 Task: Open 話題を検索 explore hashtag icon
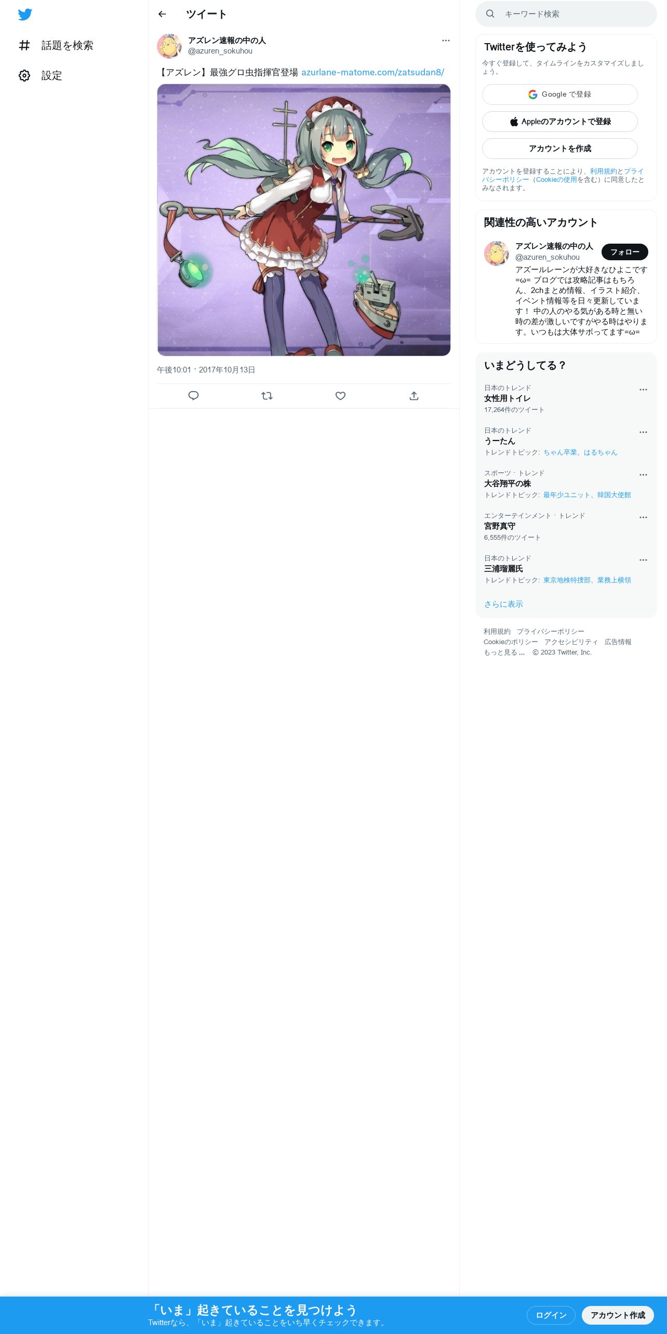pos(24,45)
